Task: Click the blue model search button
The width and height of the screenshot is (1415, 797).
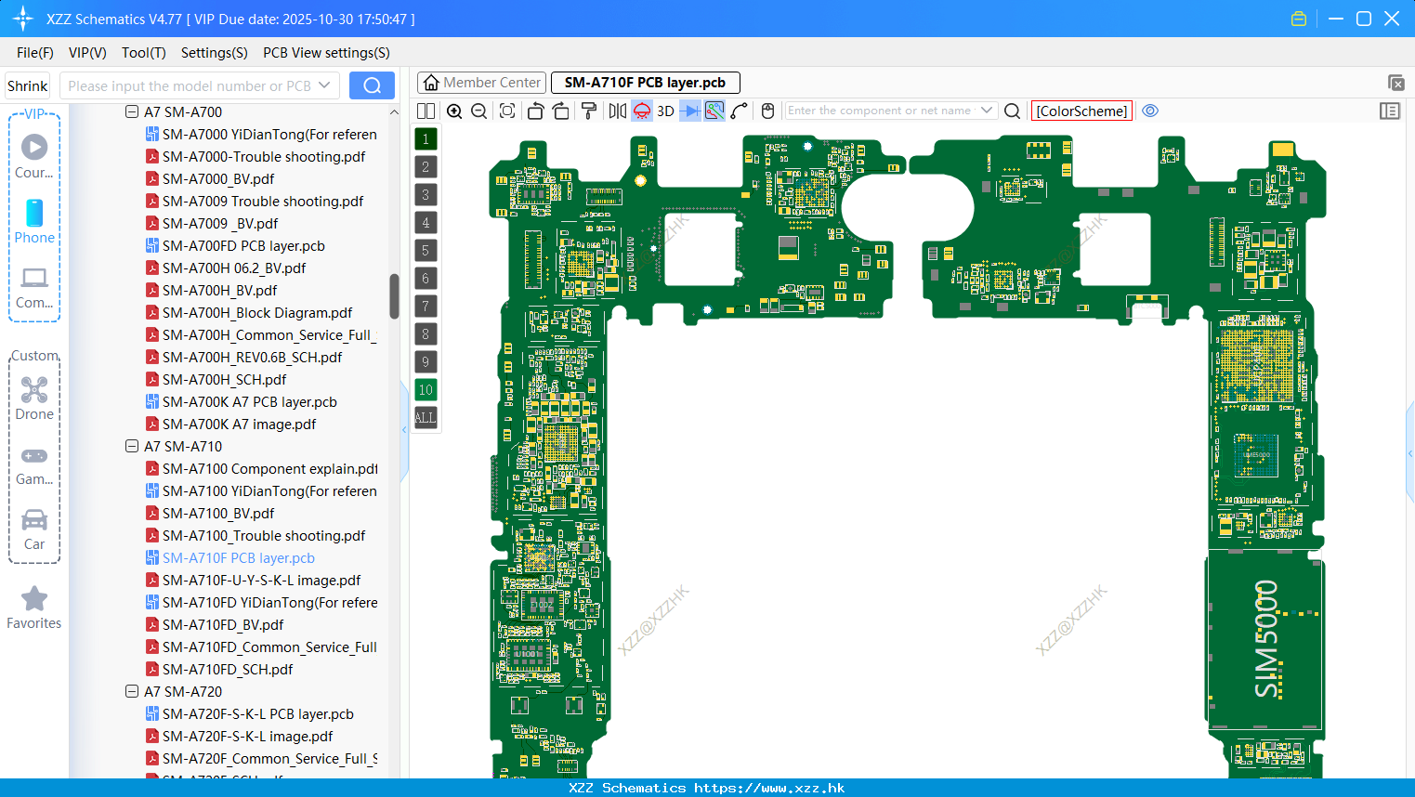Action: (372, 85)
